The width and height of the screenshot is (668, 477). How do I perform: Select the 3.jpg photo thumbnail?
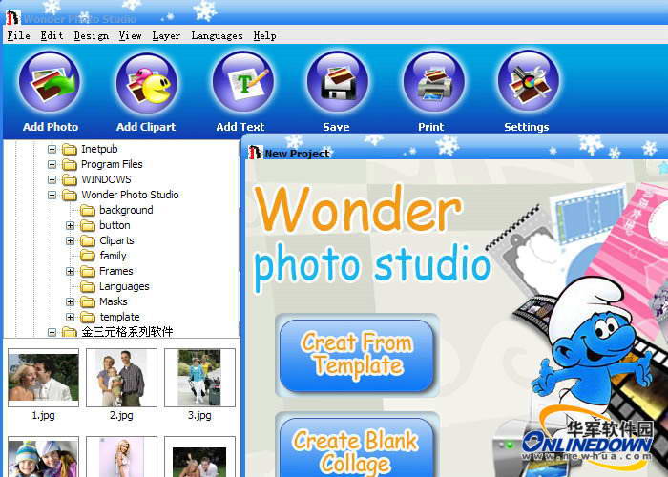199,378
